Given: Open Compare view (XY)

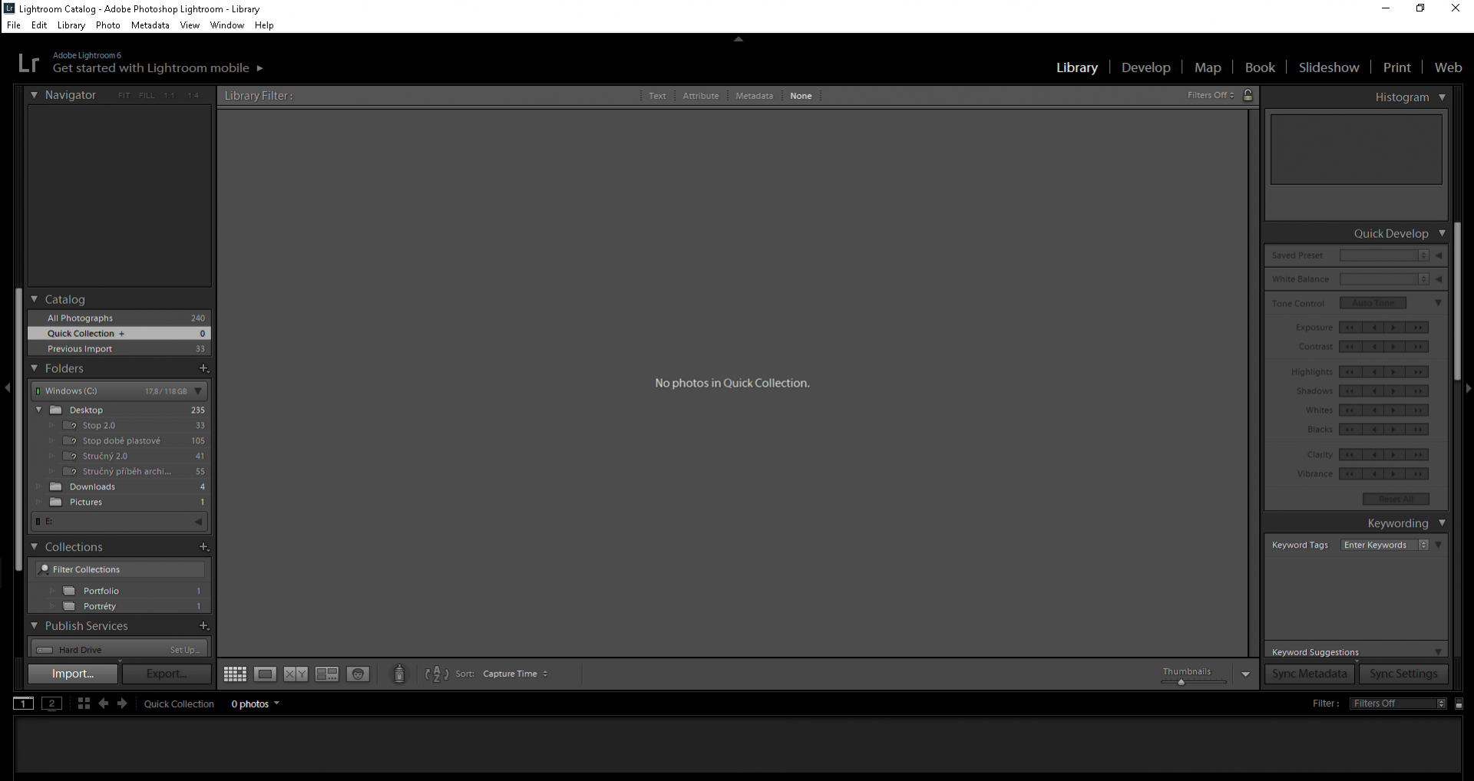Looking at the screenshot, I should coord(296,674).
